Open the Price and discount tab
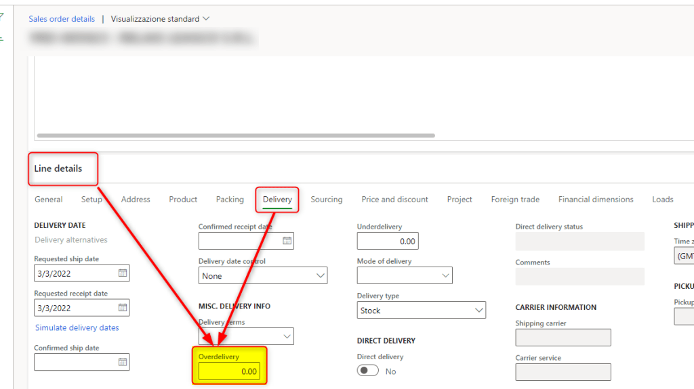Viewport: 694px width, 389px height. [394, 200]
